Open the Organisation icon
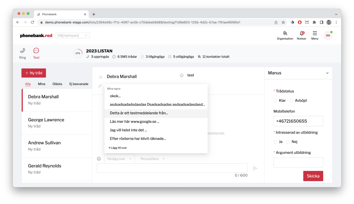 (285, 34)
